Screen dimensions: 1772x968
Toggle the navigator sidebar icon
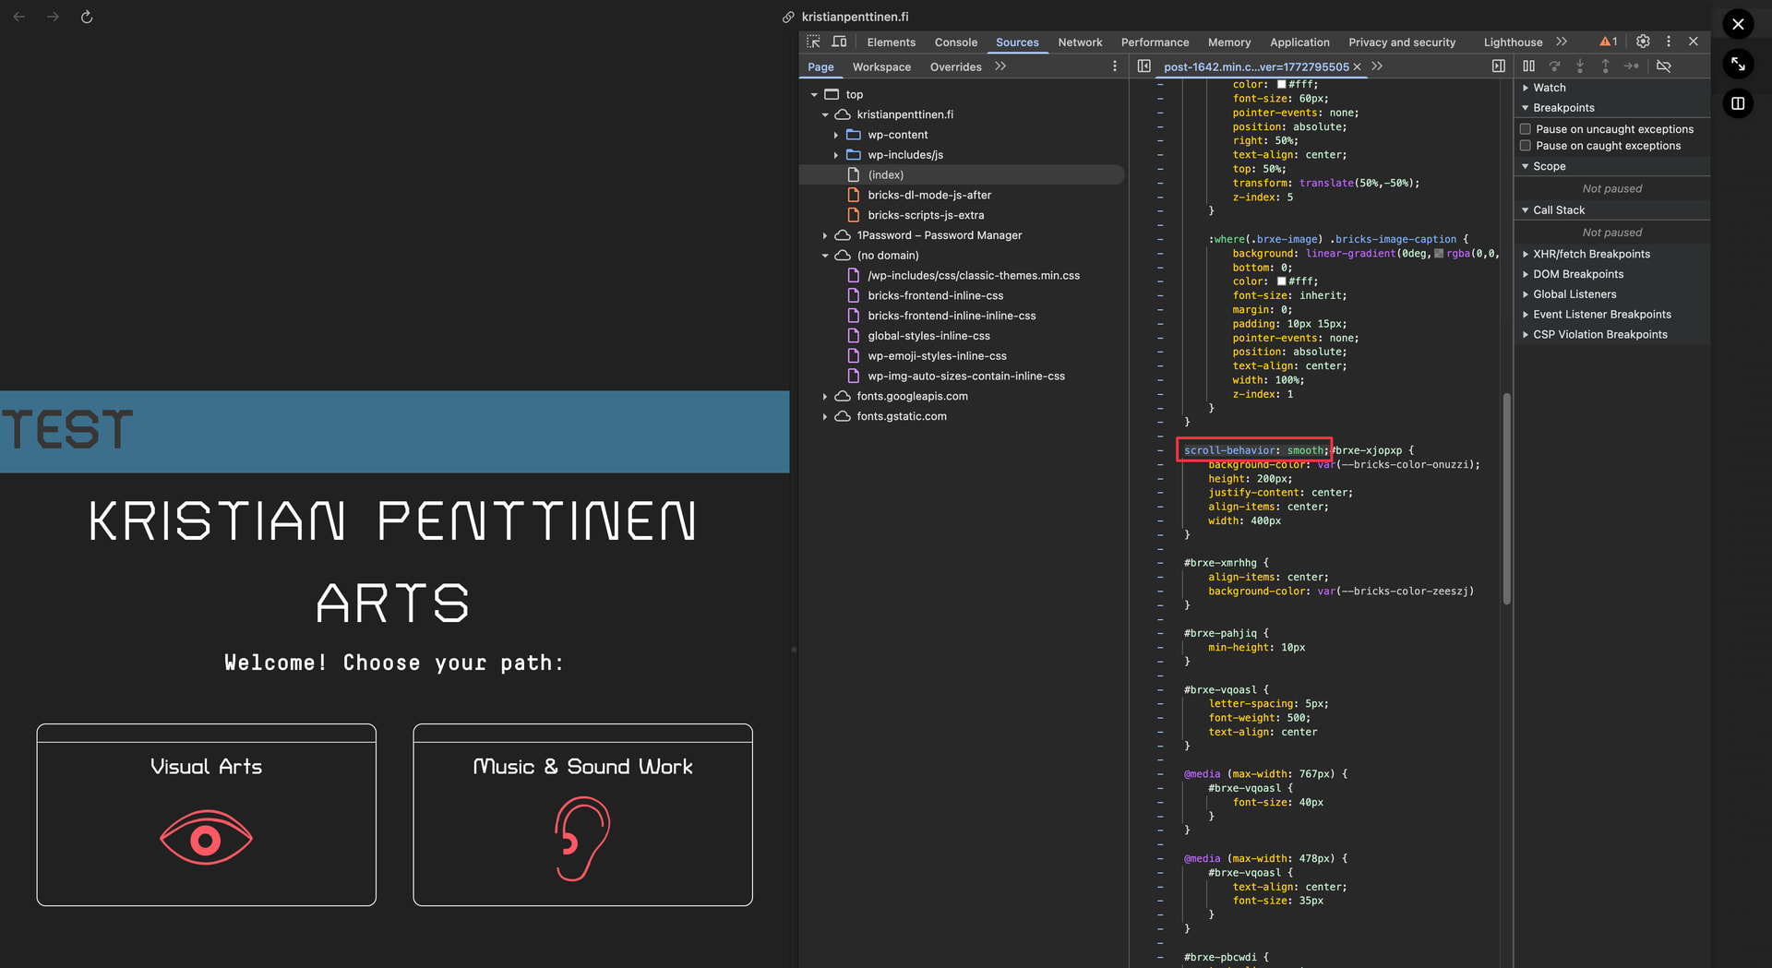(1143, 66)
